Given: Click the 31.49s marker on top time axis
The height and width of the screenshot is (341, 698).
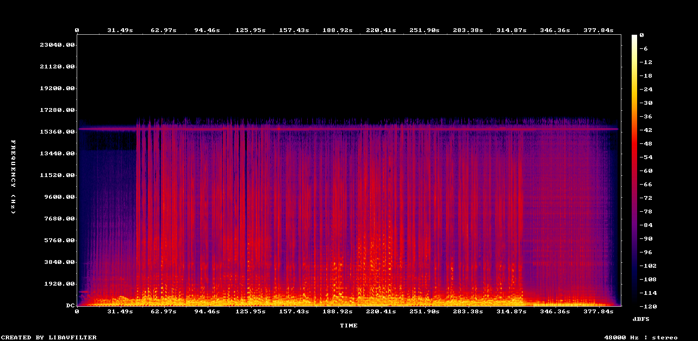Looking at the screenshot, I should click(120, 30).
